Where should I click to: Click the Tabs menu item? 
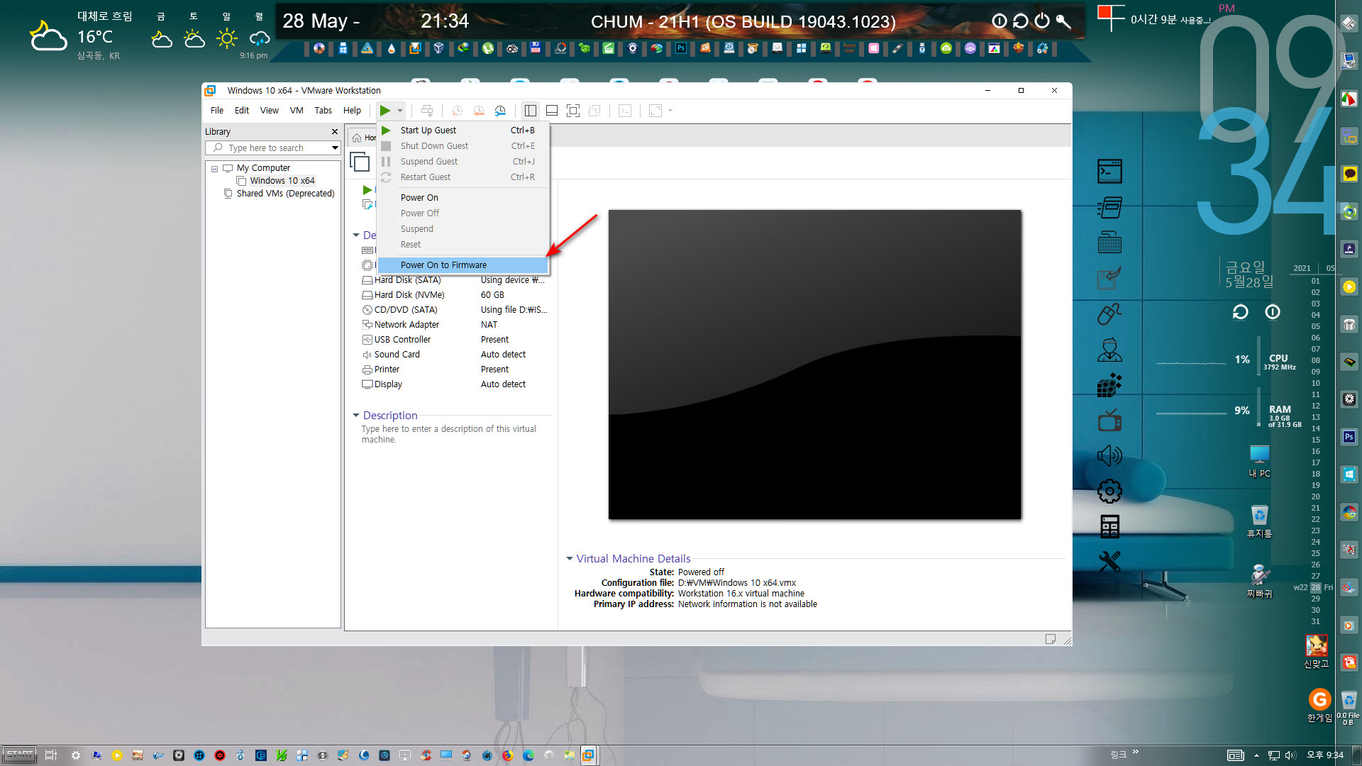point(323,111)
